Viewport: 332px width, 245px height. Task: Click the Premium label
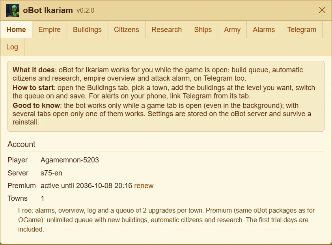pyautogui.click(x=22, y=186)
